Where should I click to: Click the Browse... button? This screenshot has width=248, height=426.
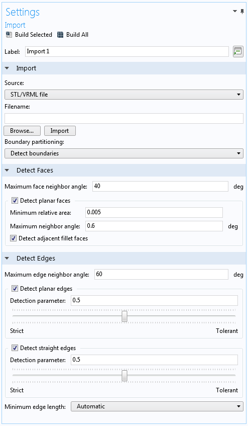point(22,131)
